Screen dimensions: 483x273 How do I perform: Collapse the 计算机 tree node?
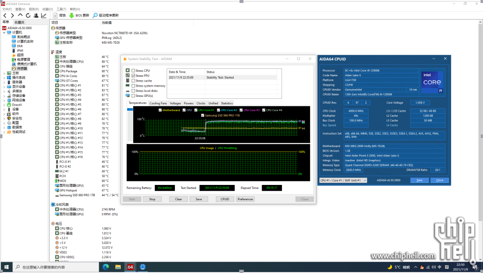4,32
